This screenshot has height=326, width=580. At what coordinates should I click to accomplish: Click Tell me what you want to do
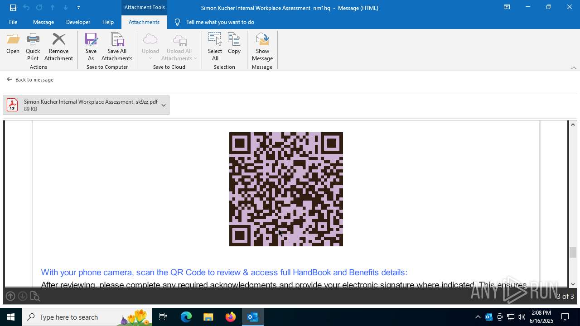[x=220, y=22]
